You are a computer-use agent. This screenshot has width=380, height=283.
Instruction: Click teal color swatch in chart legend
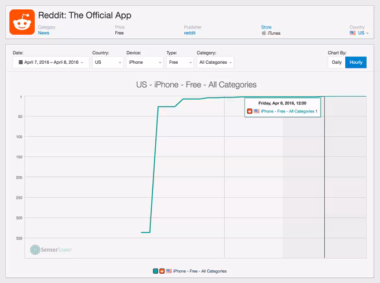pos(156,271)
